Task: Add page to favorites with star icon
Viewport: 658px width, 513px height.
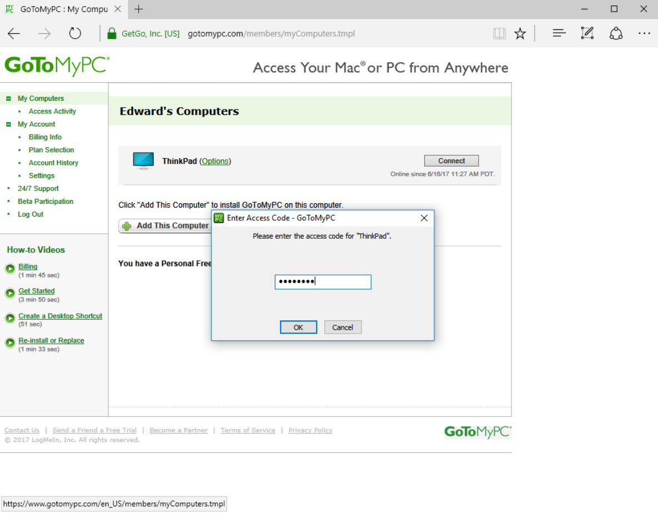Action: pyautogui.click(x=520, y=33)
